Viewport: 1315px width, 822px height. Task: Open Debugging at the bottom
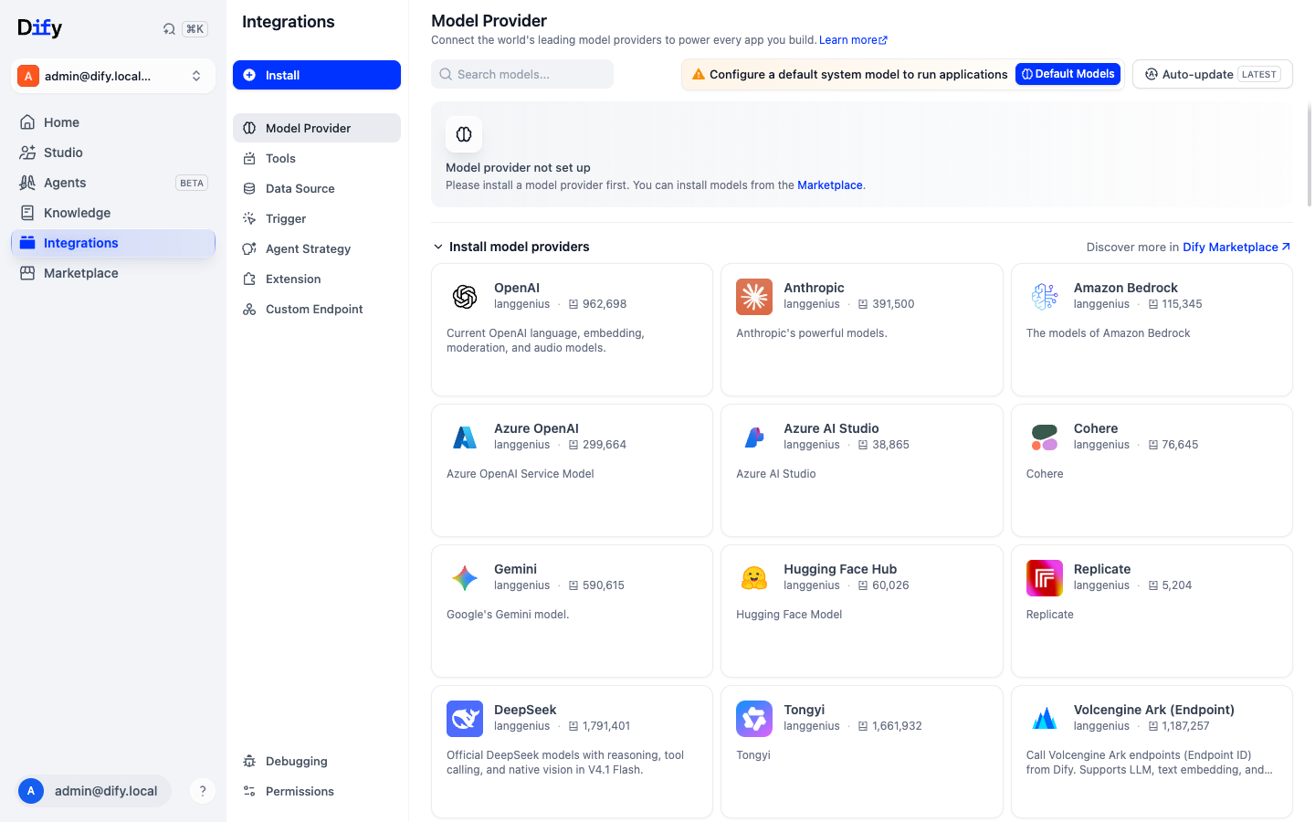[x=317, y=761]
